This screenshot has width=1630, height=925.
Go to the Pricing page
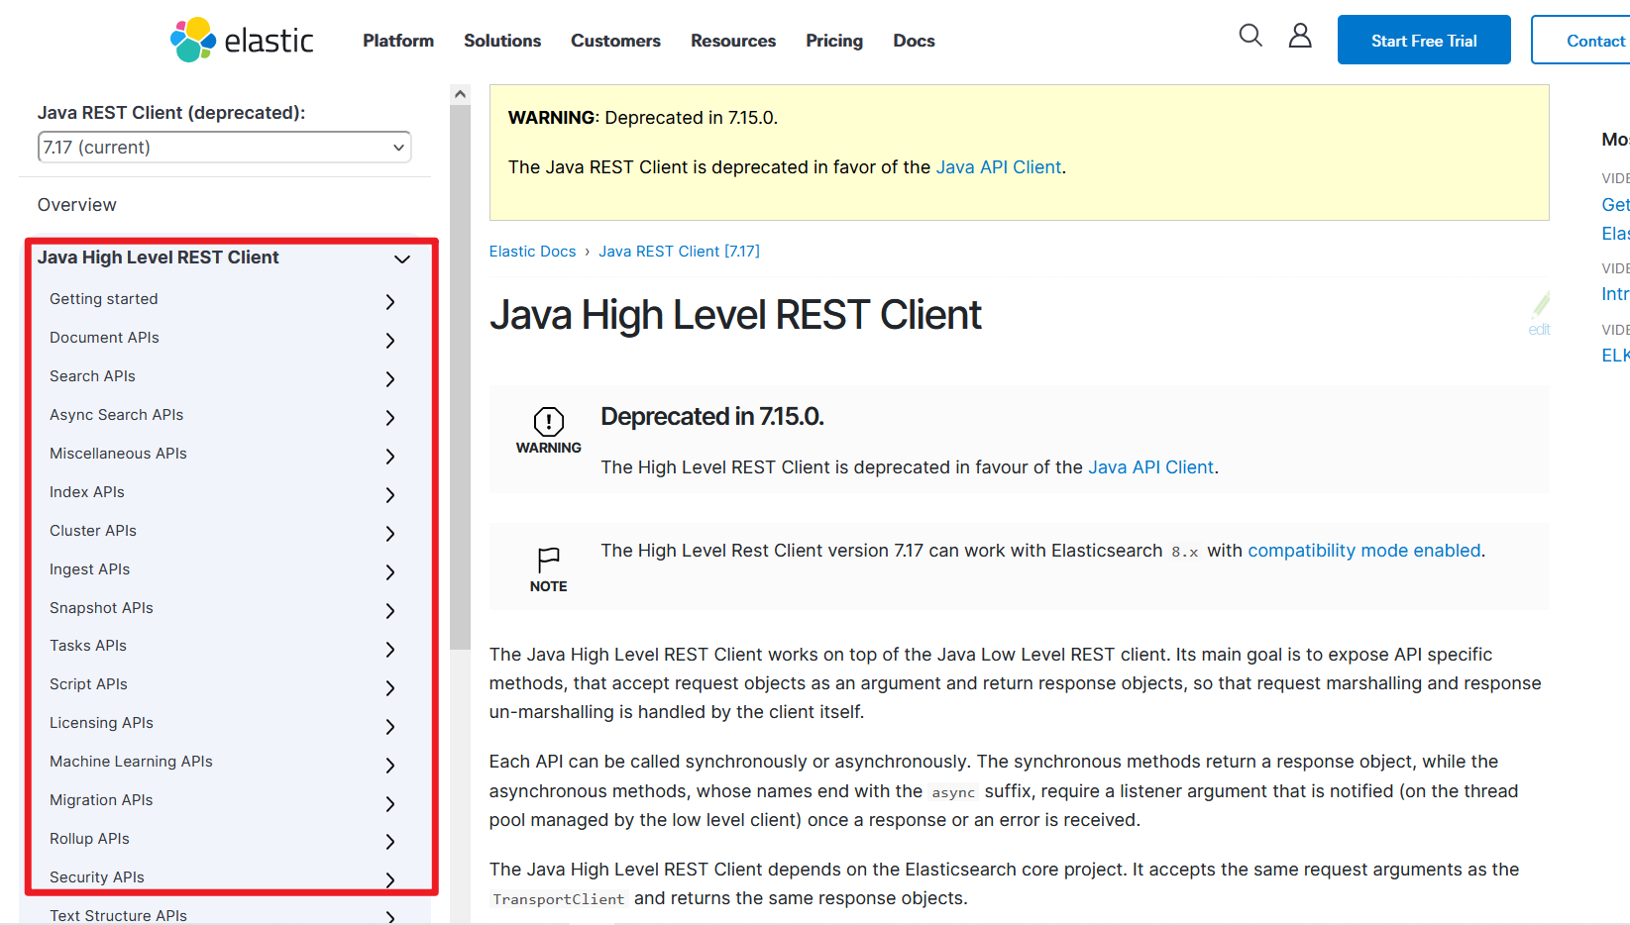[834, 41]
